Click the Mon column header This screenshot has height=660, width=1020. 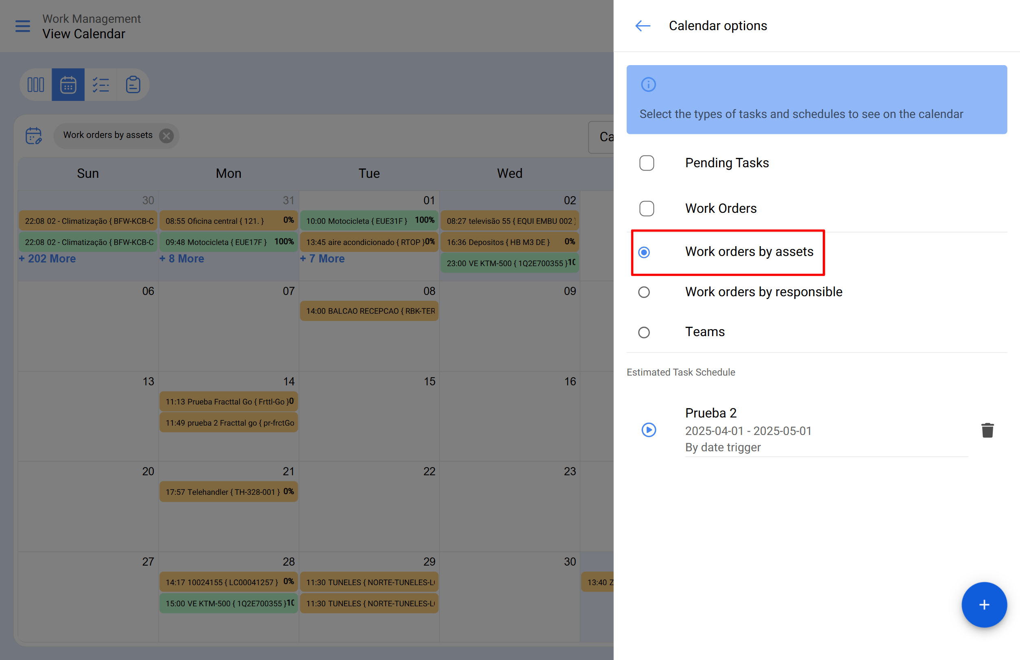(x=229, y=173)
